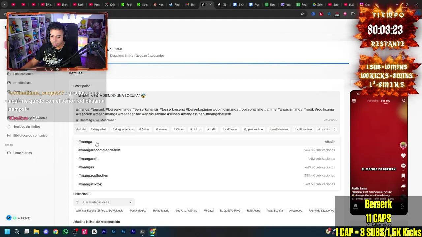Click the Hashtags button

[x=85, y=120]
